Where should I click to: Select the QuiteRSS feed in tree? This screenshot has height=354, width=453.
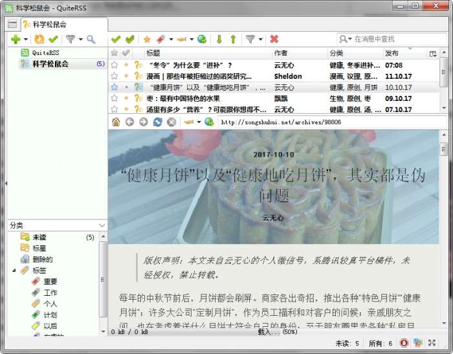tap(45, 52)
